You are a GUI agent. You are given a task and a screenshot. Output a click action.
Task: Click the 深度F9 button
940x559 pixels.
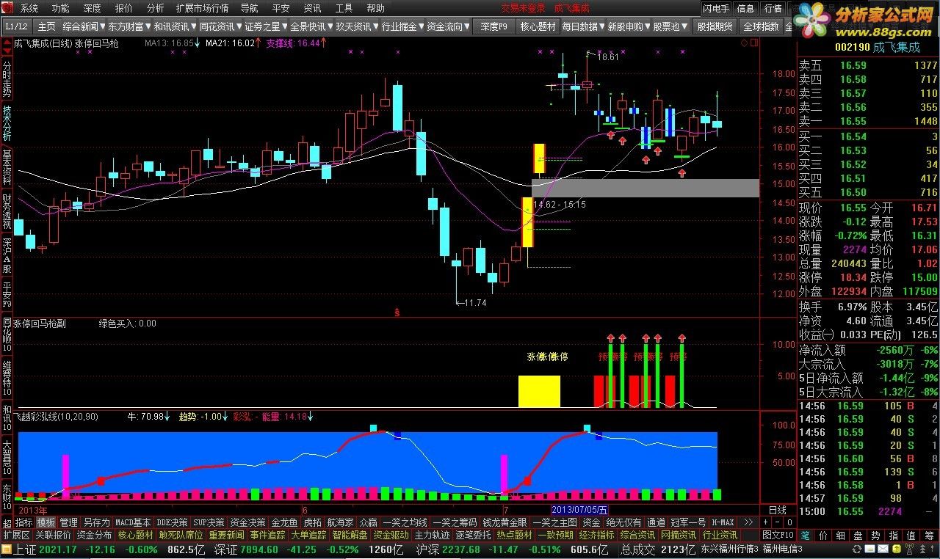tap(494, 26)
